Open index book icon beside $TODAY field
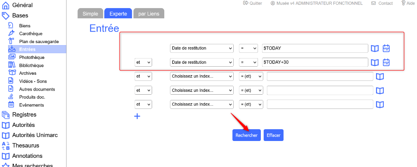 375,48
